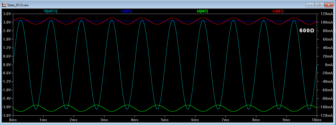Screen dimensions: 336x125
Task: Click the 0.0V left axis label
Action: [x=7, y=65]
